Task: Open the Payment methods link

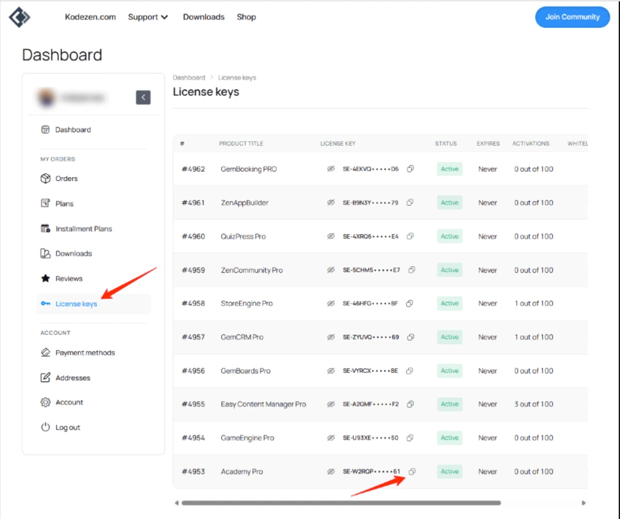Action: [94, 352]
